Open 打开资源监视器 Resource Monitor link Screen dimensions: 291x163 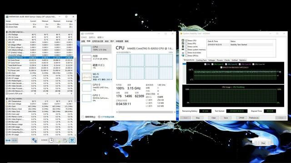tap(107, 117)
